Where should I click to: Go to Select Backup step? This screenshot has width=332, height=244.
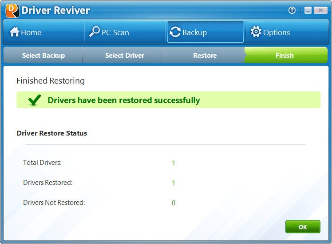click(43, 55)
